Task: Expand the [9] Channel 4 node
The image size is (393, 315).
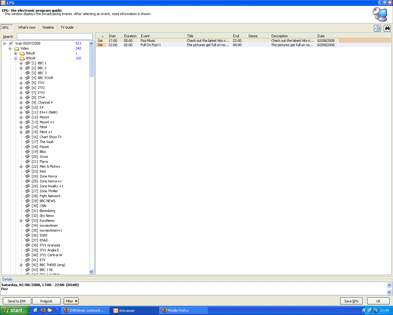Action: click(21, 102)
